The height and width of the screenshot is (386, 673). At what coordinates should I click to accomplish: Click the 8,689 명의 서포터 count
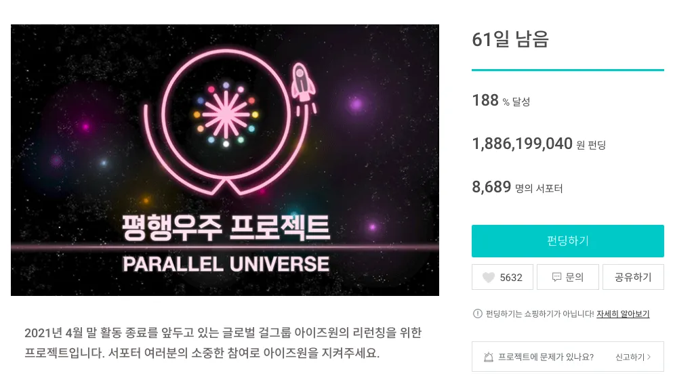coord(517,188)
